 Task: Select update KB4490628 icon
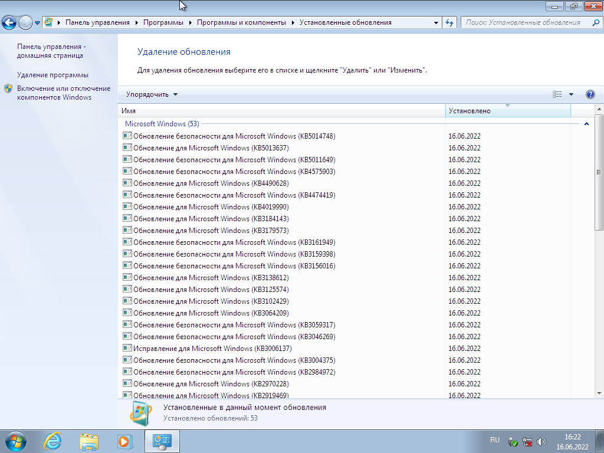tap(127, 183)
